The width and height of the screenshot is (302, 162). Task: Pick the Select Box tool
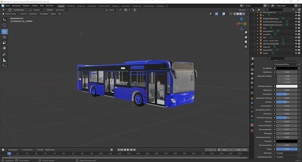pyautogui.click(x=4, y=20)
